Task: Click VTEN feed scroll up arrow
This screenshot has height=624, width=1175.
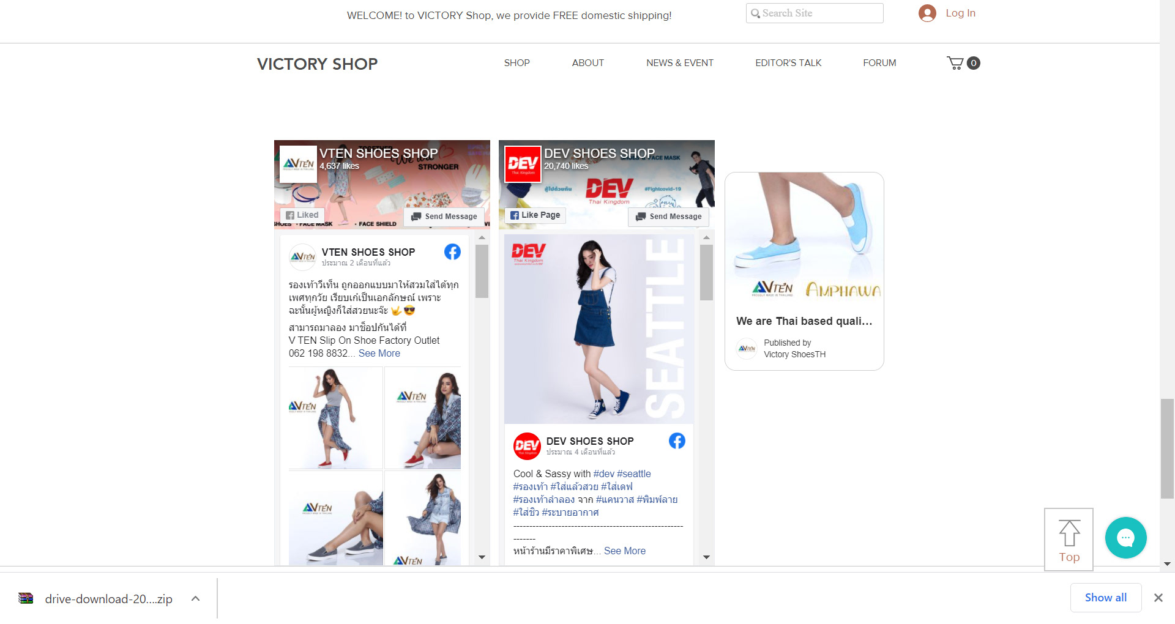Action: [482, 237]
